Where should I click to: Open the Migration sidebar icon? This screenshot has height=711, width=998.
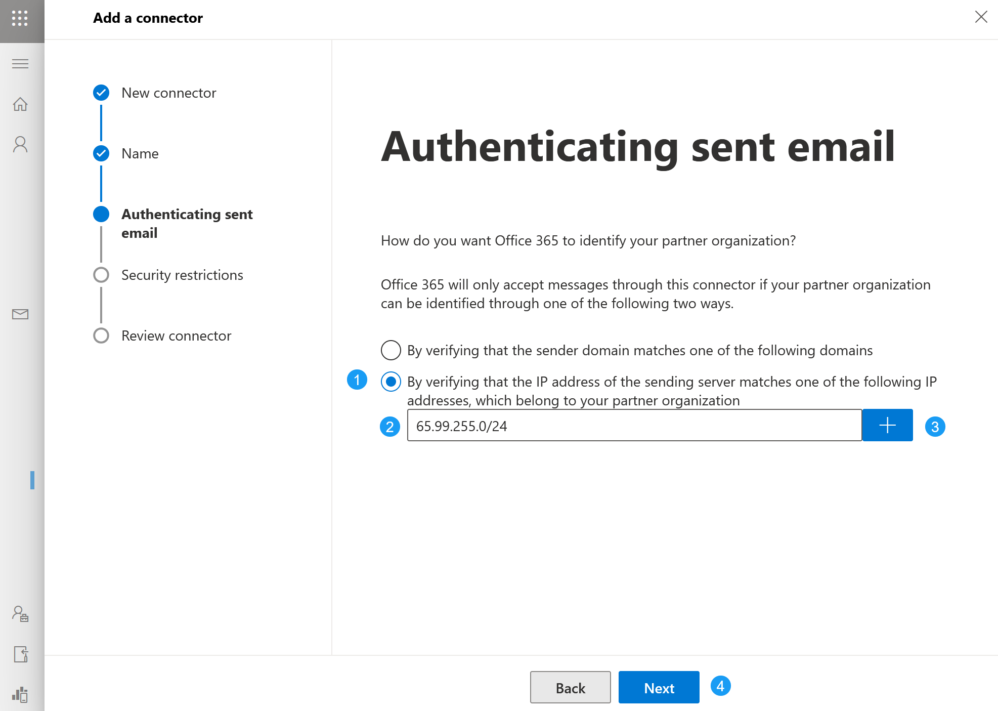21,654
